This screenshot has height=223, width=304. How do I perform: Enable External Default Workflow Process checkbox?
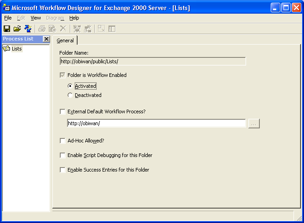[62, 111]
